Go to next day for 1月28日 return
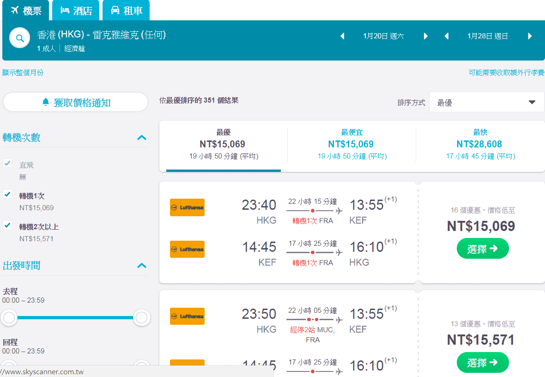Screen dimensions: 545x377 (530, 36)
